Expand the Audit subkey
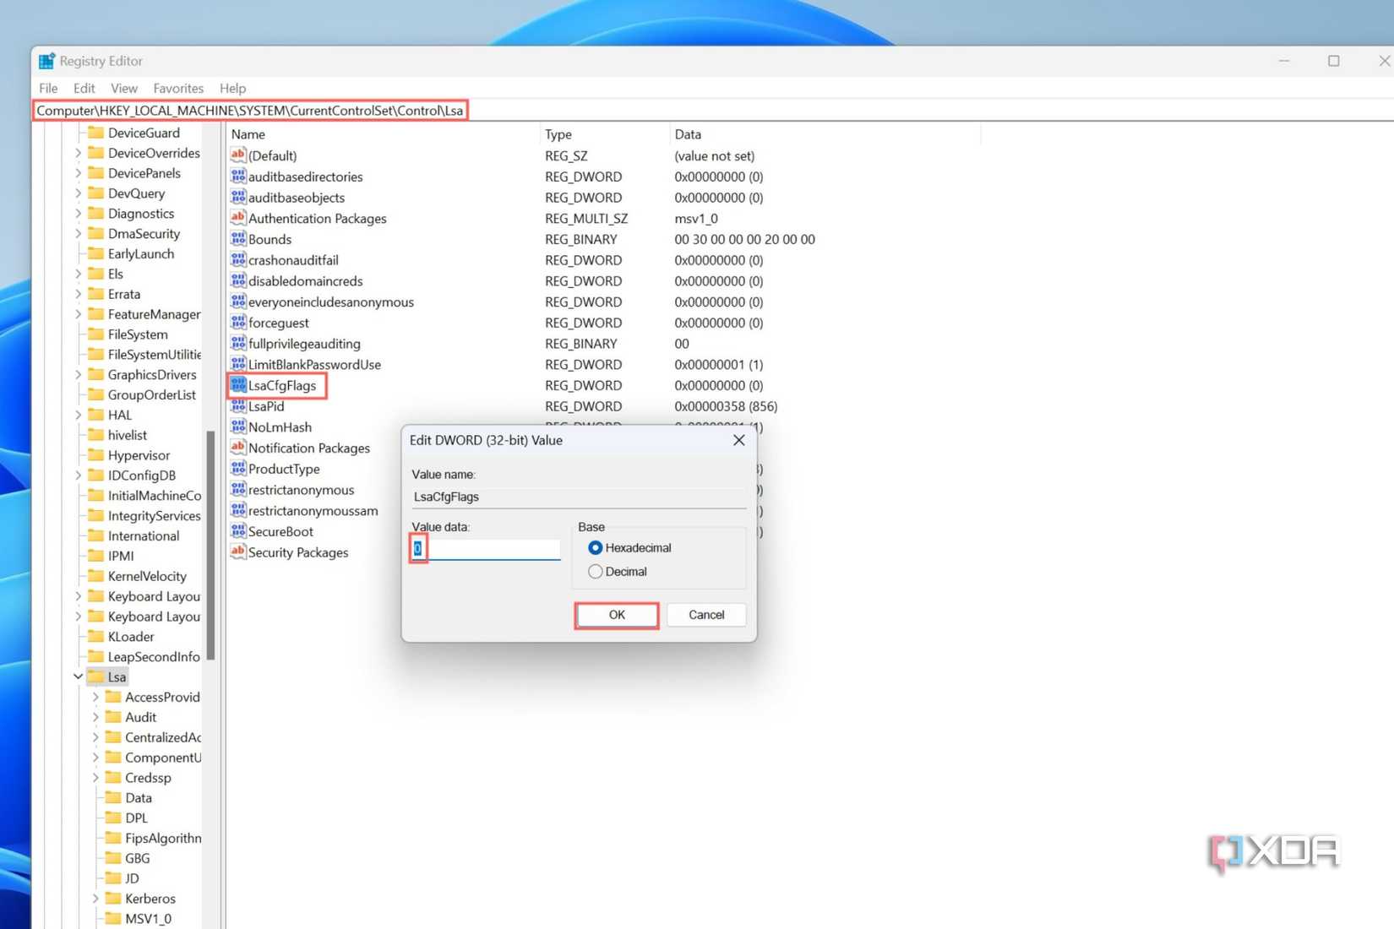 pos(96,716)
